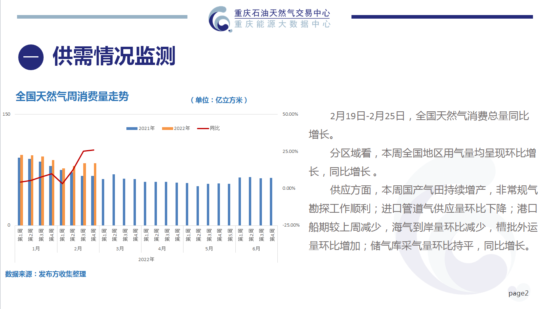
Task: Click the blue bar for May week 5
Action: tap(229, 204)
